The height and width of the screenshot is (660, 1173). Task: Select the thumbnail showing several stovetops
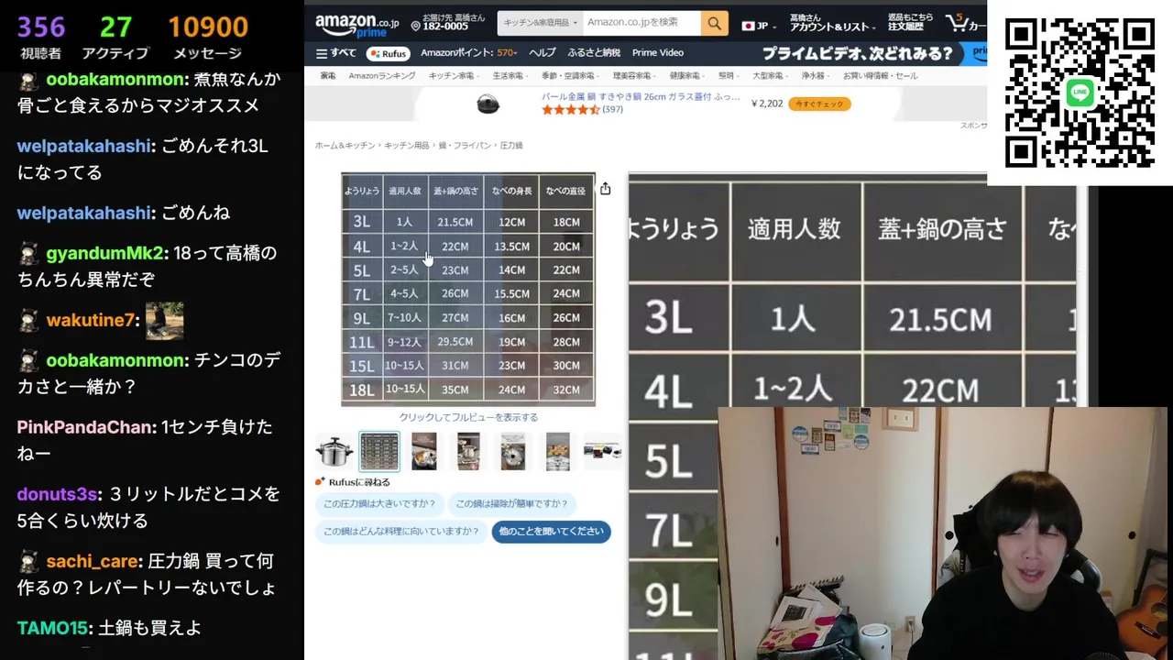[x=602, y=451]
